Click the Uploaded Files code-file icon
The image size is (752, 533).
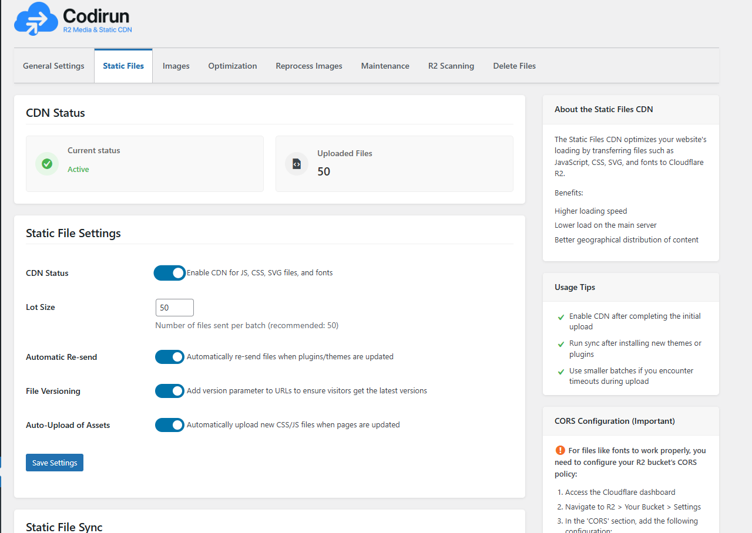pyautogui.click(x=297, y=164)
